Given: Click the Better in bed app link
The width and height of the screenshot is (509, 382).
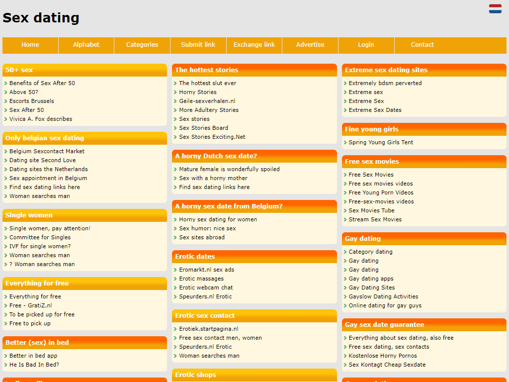Looking at the screenshot, I should [x=33, y=356].
